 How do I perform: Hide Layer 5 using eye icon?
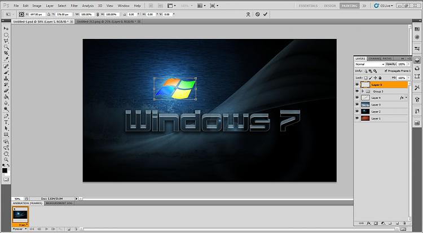click(x=357, y=85)
